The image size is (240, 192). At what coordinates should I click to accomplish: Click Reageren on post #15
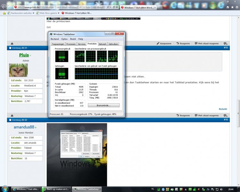[x=183, y=44]
